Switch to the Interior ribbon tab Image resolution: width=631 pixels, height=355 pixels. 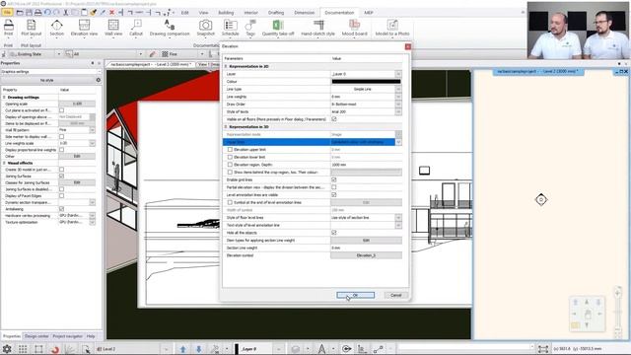coord(250,13)
